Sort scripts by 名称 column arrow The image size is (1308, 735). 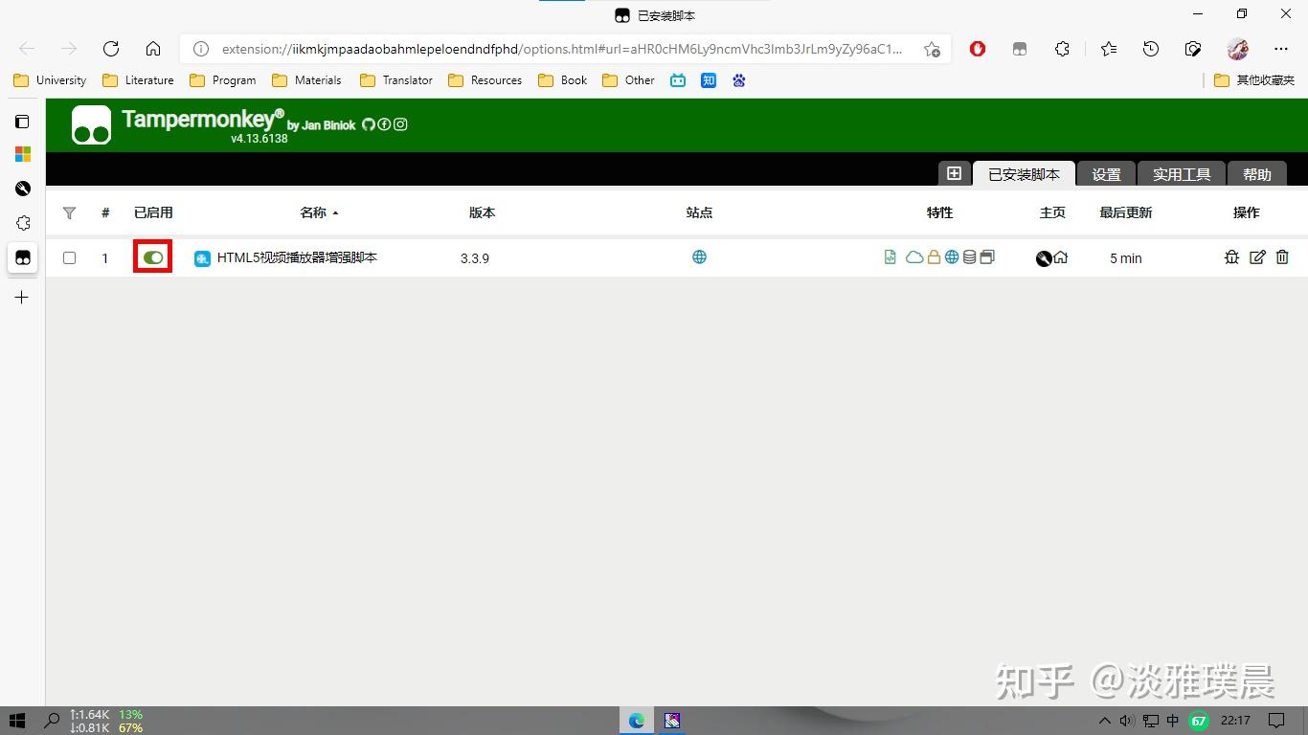337,212
